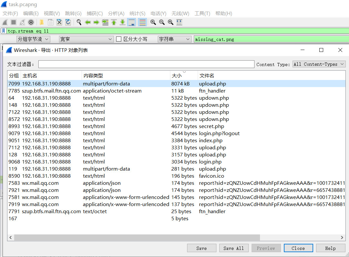The height and width of the screenshot is (257, 349).
Task: Select packet 7791 text/octet row
Action: click(x=176, y=212)
